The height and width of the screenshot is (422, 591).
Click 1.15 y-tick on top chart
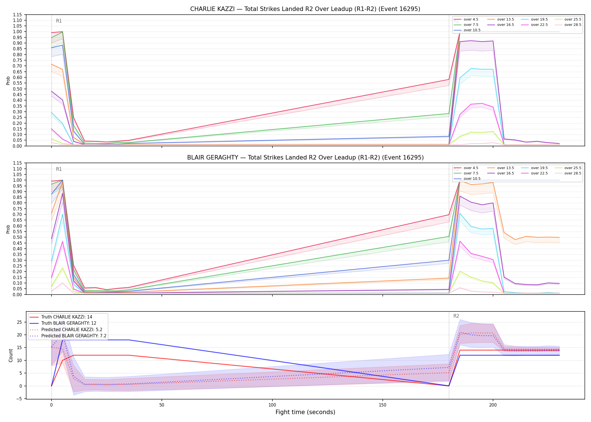coord(17,15)
